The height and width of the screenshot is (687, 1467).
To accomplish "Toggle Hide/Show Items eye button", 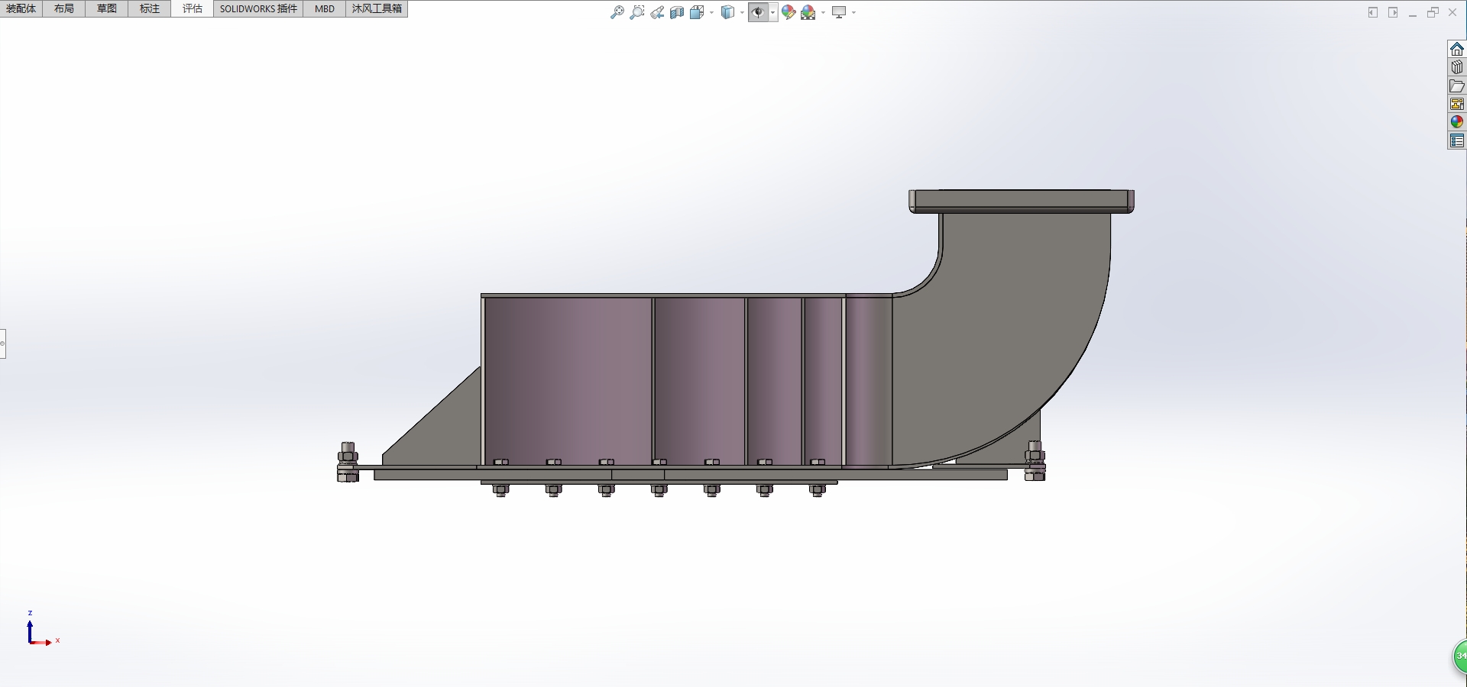I will 759,12.
